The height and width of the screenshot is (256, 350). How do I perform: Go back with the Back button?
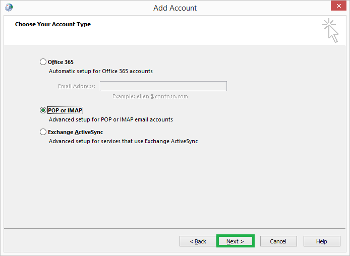[198, 241]
